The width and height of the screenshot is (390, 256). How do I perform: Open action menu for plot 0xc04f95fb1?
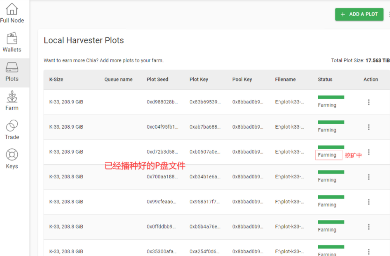[368, 127]
